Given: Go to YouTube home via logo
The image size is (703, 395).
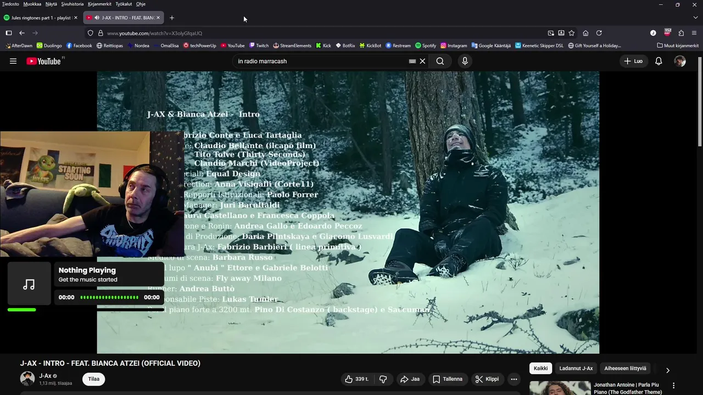Looking at the screenshot, I should [43, 61].
